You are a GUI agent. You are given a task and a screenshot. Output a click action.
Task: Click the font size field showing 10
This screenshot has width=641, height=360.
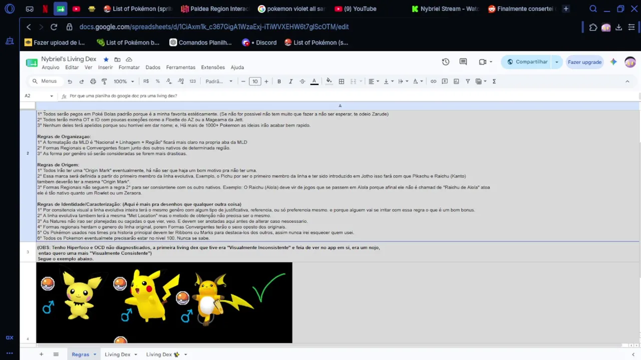[255, 81]
